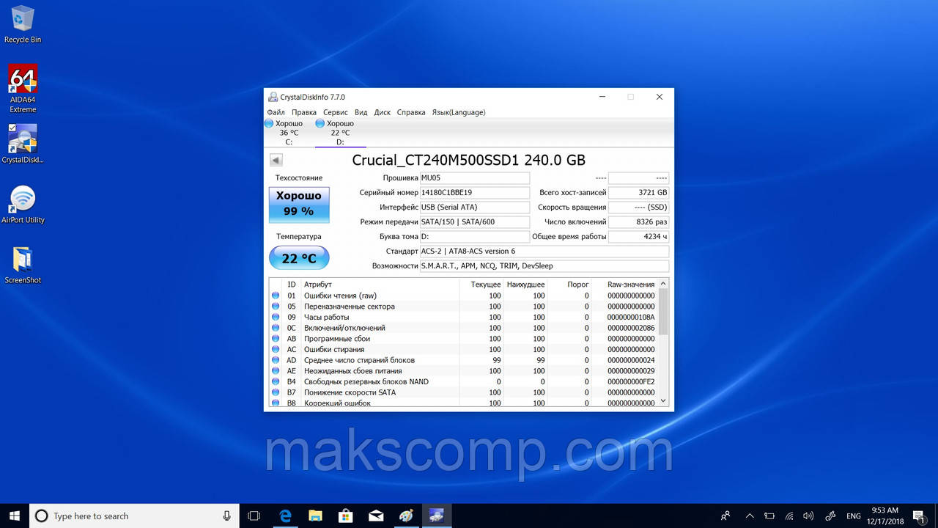Open File Explorer from the taskbar
The height and width of the screenshot is (528, 938).
click(x=315, y=516)
